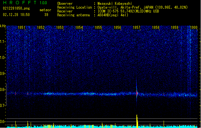Click the HROFFT 1.0.0 title text

25,3
